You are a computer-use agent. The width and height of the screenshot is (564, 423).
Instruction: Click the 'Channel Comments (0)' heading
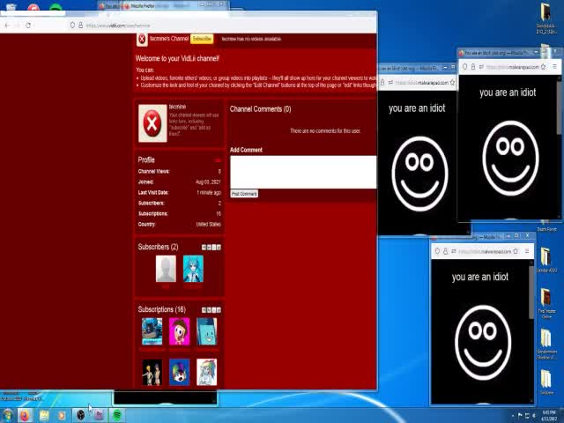tap(261, 109)
